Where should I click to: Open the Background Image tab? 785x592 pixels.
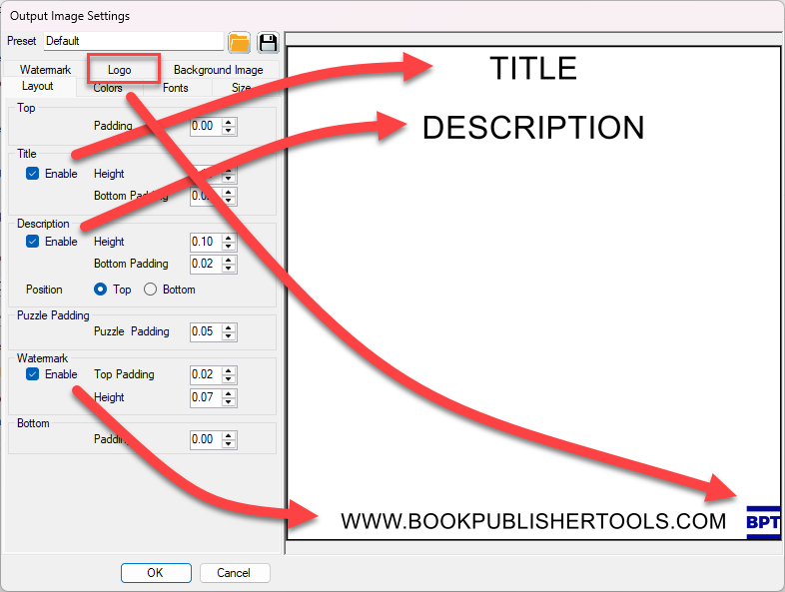tap(219, 70)
